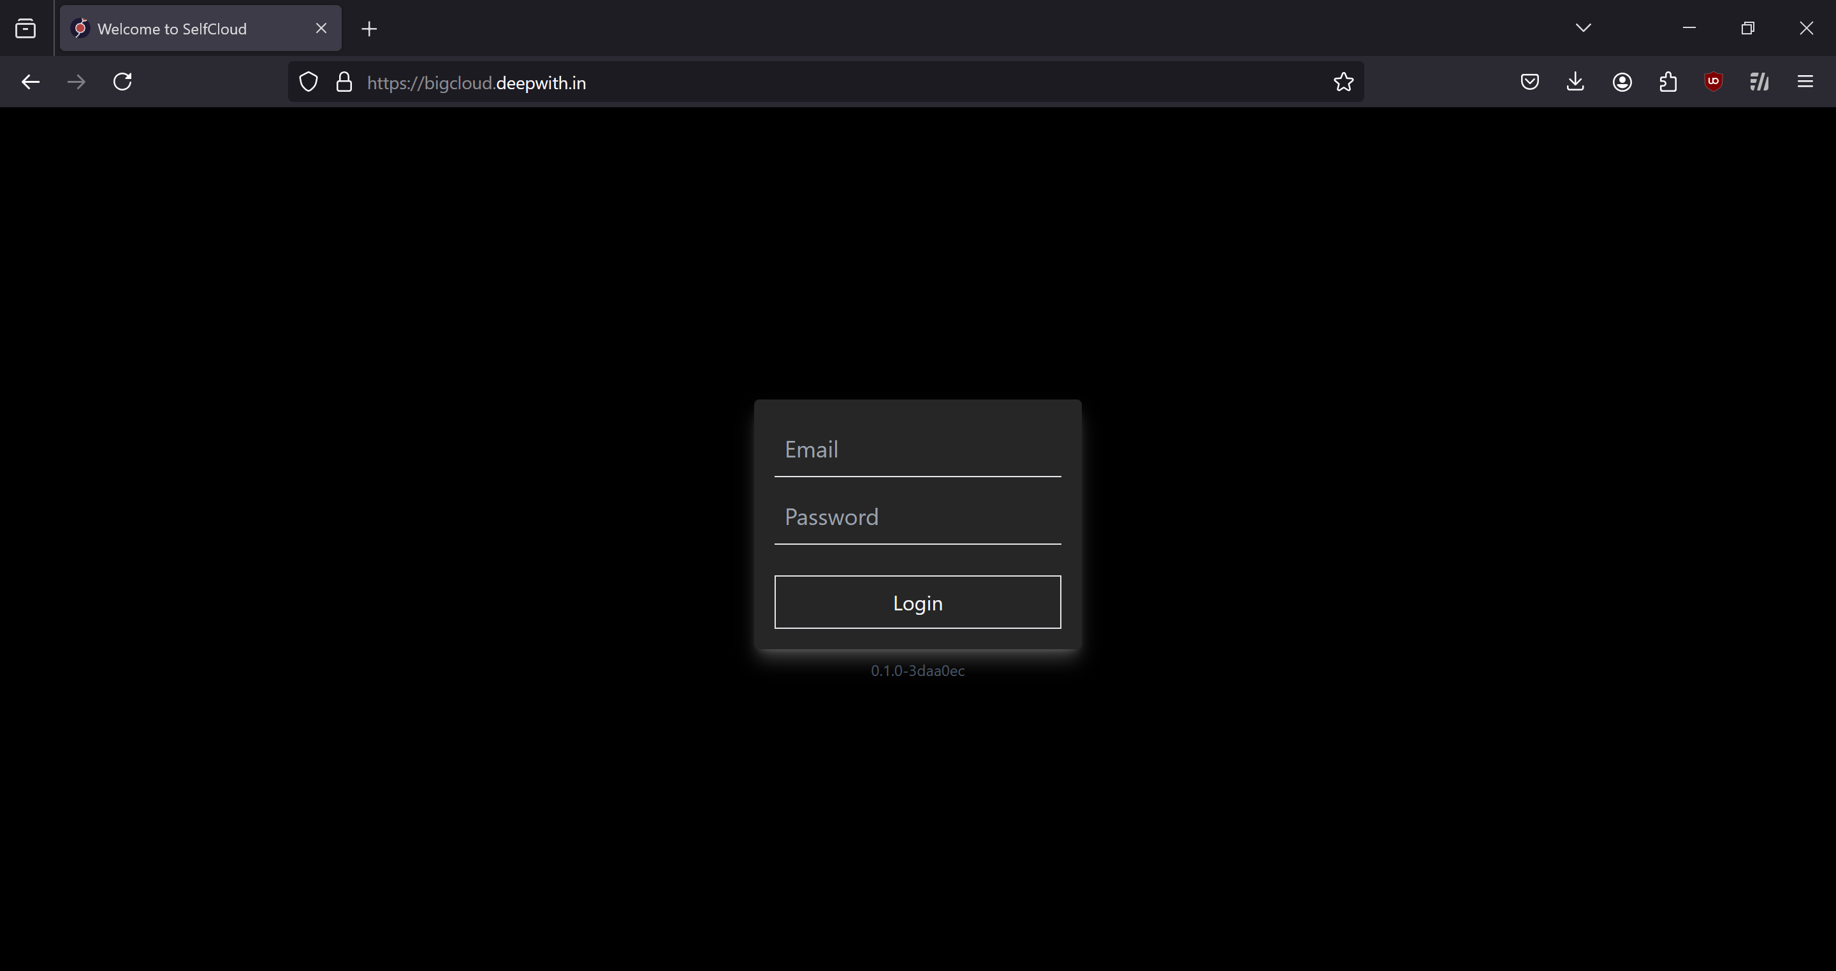Open the extensions puzzle-piece panel
1836x971 pixels.
point(1667,81)
